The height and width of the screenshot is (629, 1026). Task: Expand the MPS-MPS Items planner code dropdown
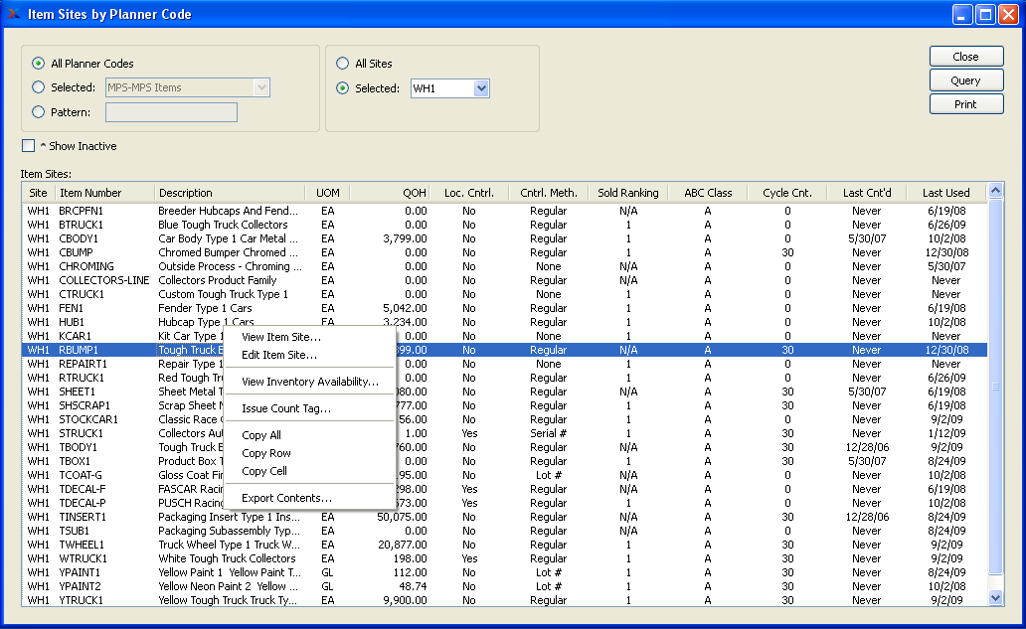pyautogui.click(x=261, y=87)
